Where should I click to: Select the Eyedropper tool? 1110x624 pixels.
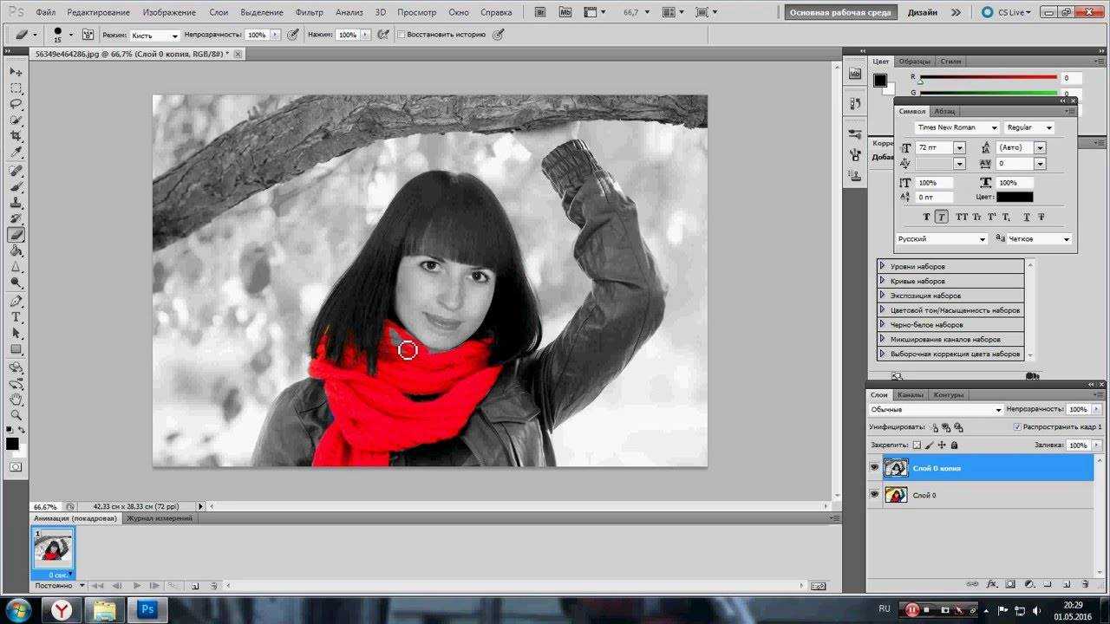pos(16,153)
